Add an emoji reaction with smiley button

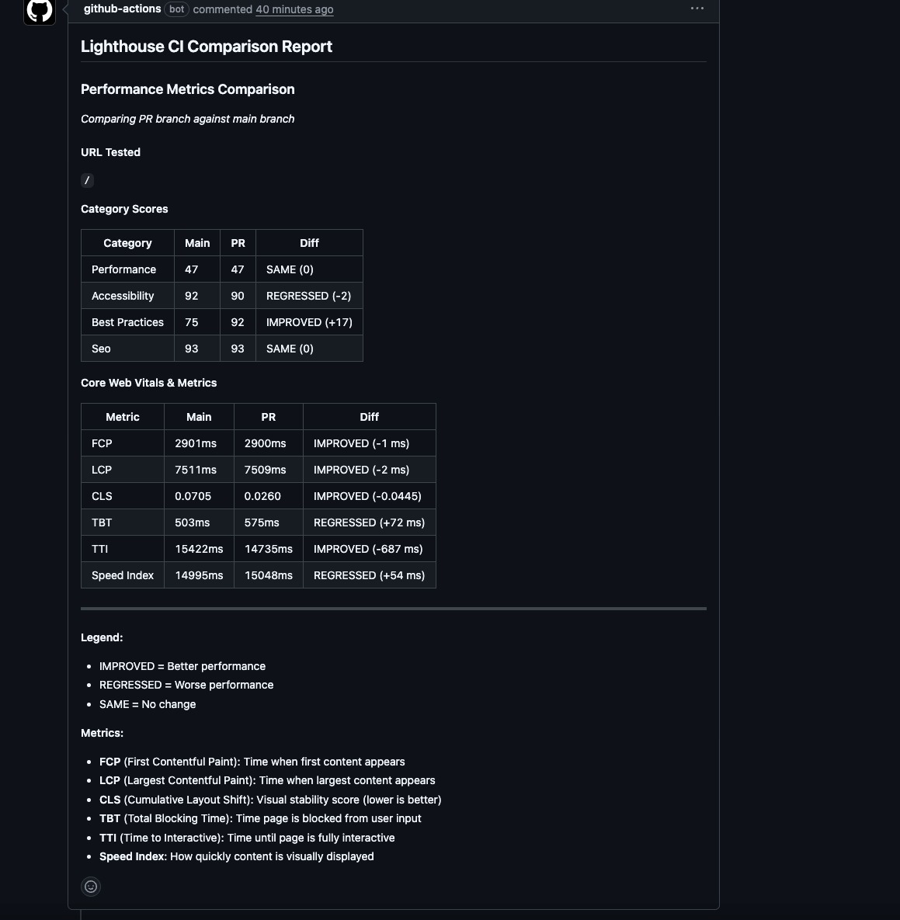click(91, 887)
